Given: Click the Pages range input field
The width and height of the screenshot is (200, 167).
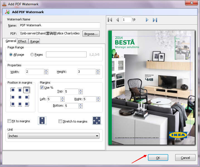Looking at the screenshot, I should point(66,55).
